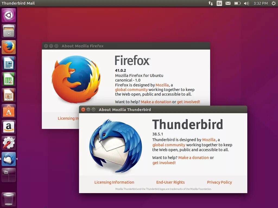Open End-User Rights in Thunderbird dialog
The height and width of the screenshot is (208, 278).
point(170,182)
